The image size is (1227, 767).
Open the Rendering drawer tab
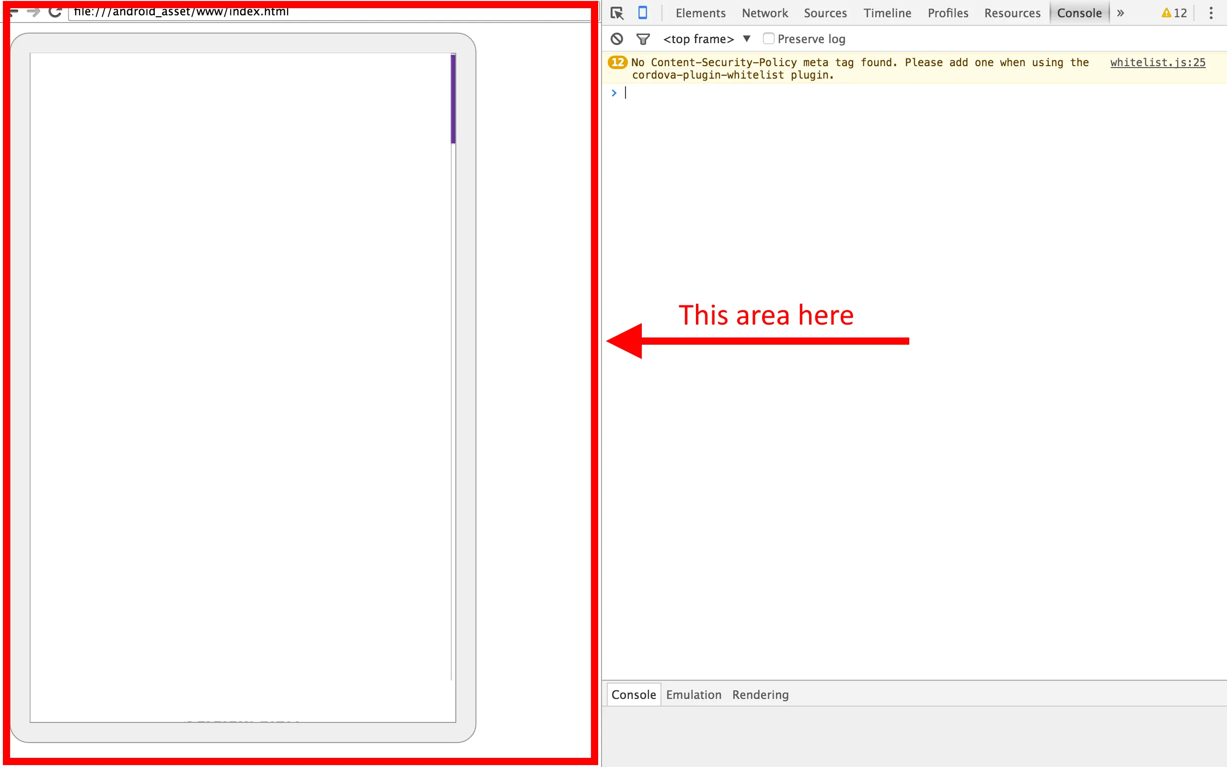click(x=760, y=695)
